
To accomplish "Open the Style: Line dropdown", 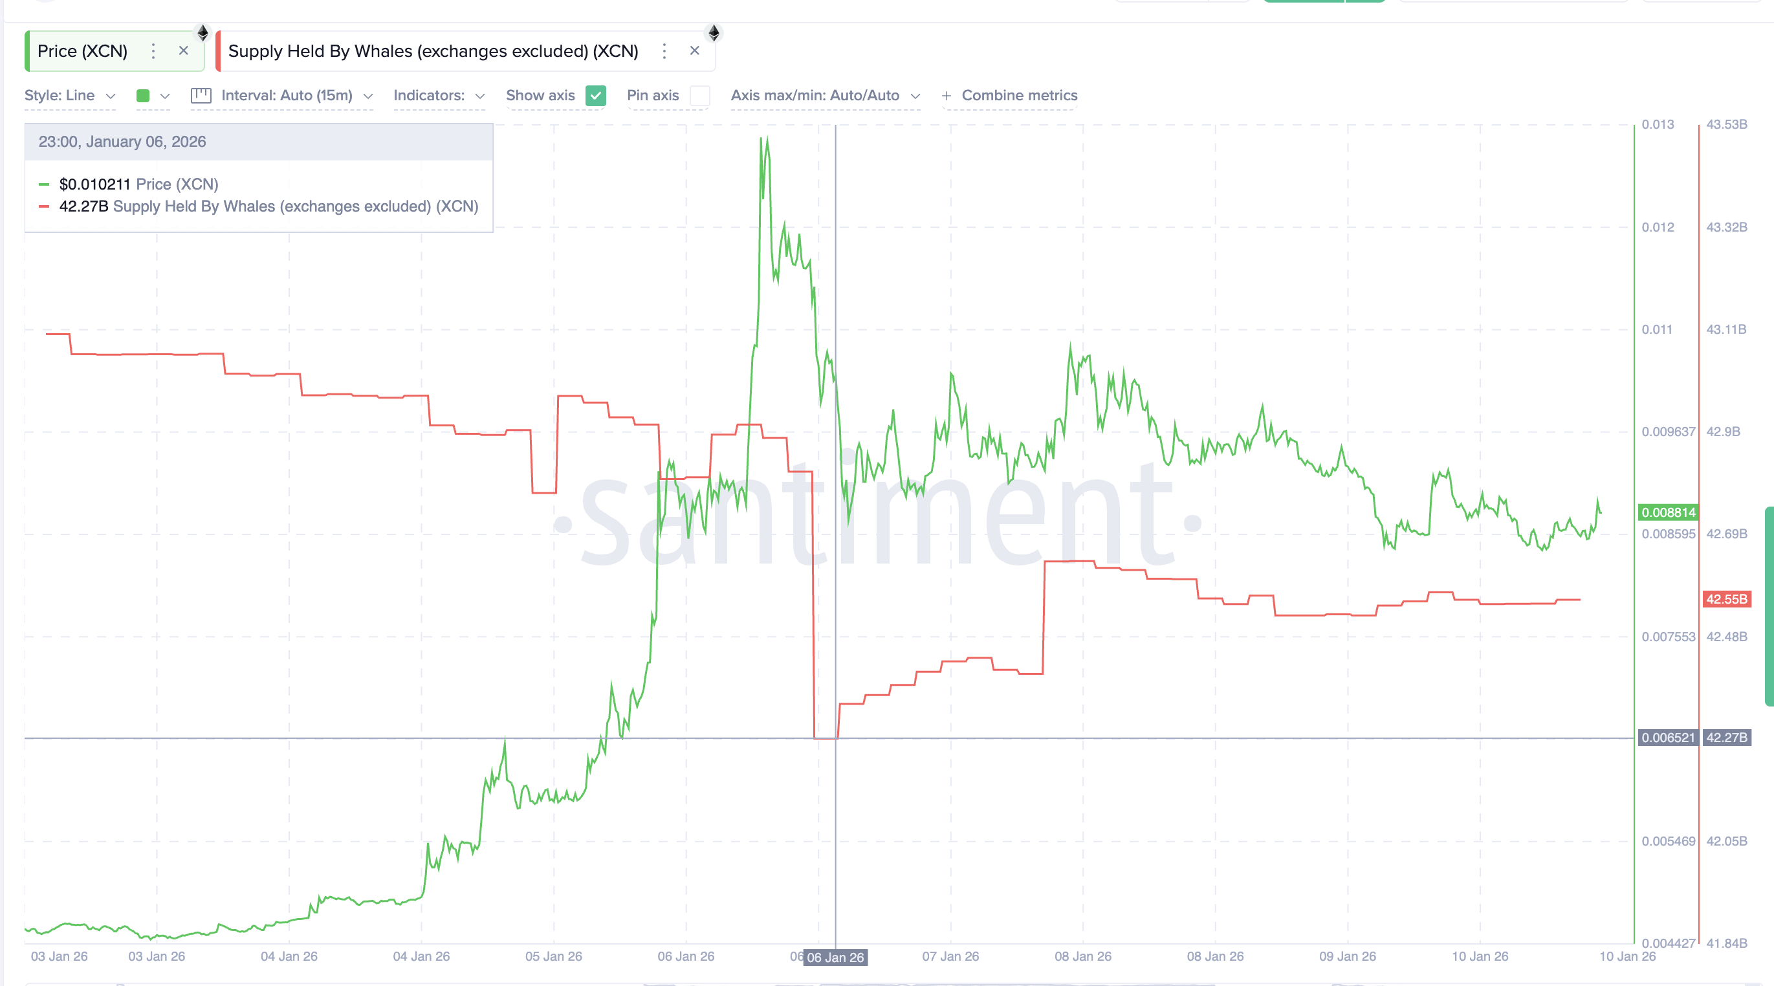I will tap(69, 96).
